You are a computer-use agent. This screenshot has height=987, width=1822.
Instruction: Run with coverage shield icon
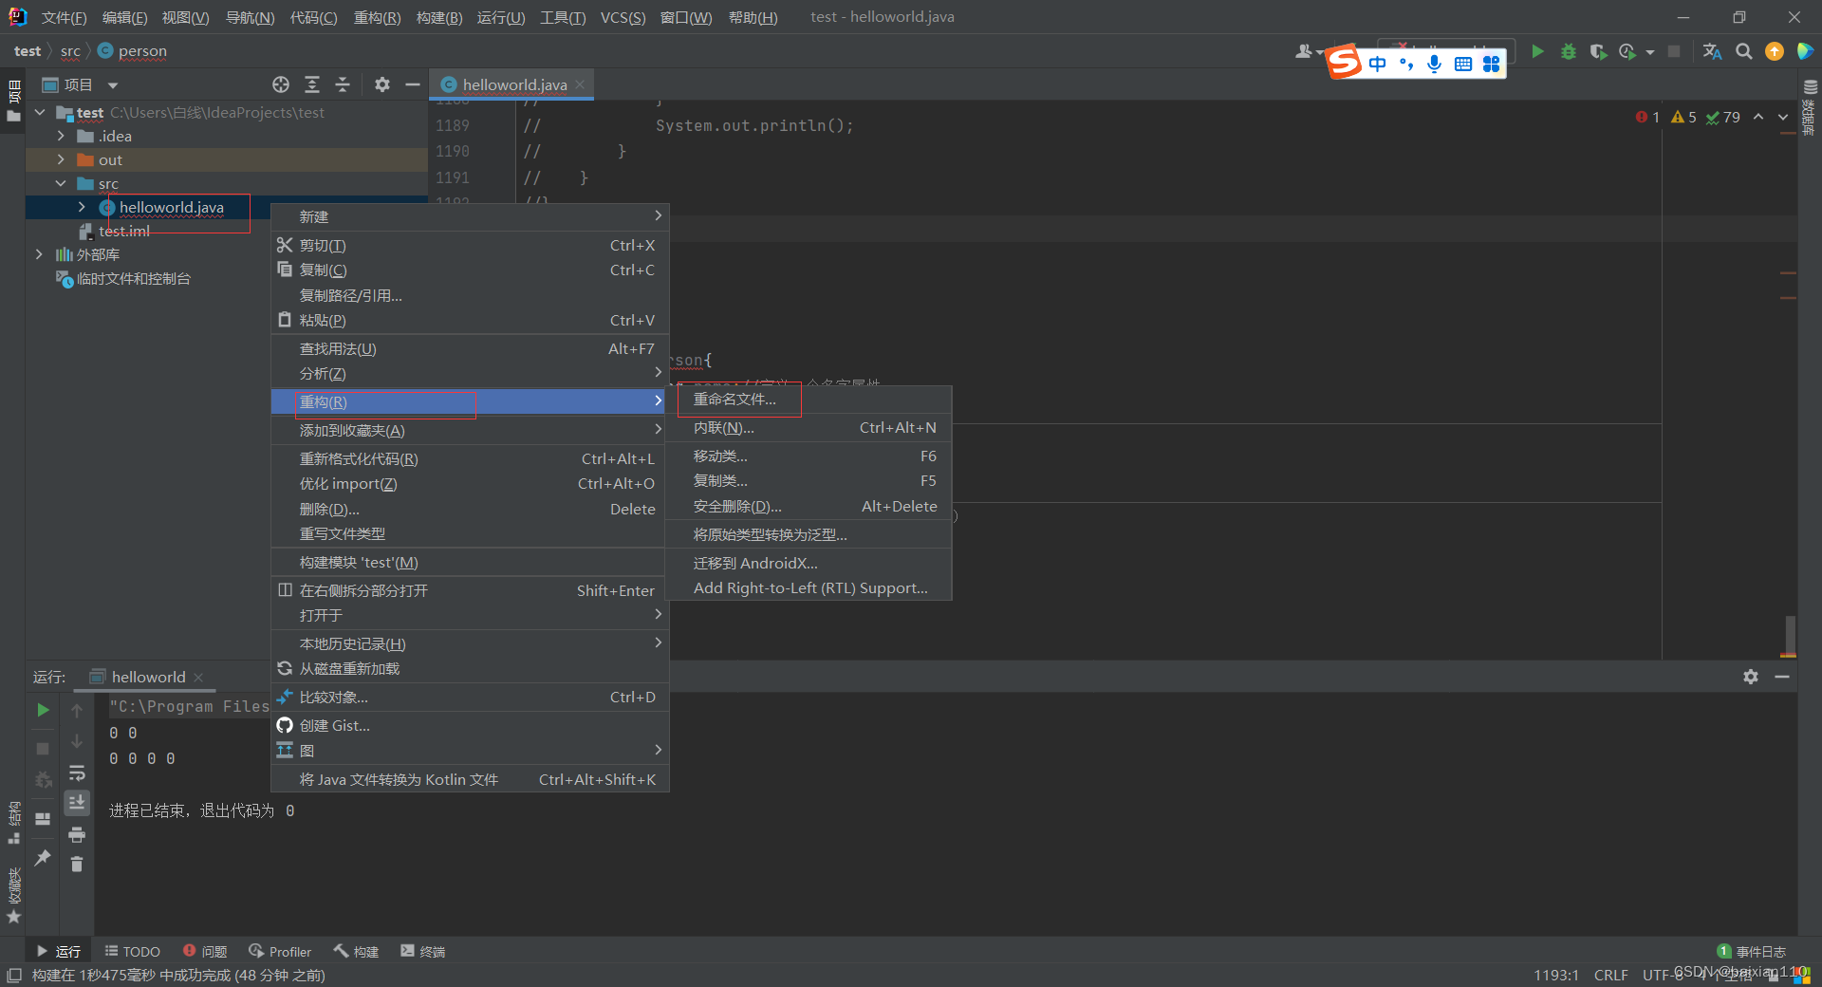[1598, 51]
